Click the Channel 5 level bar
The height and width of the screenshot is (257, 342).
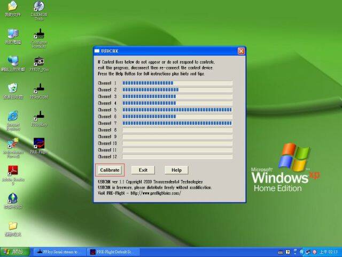[177, 110]
